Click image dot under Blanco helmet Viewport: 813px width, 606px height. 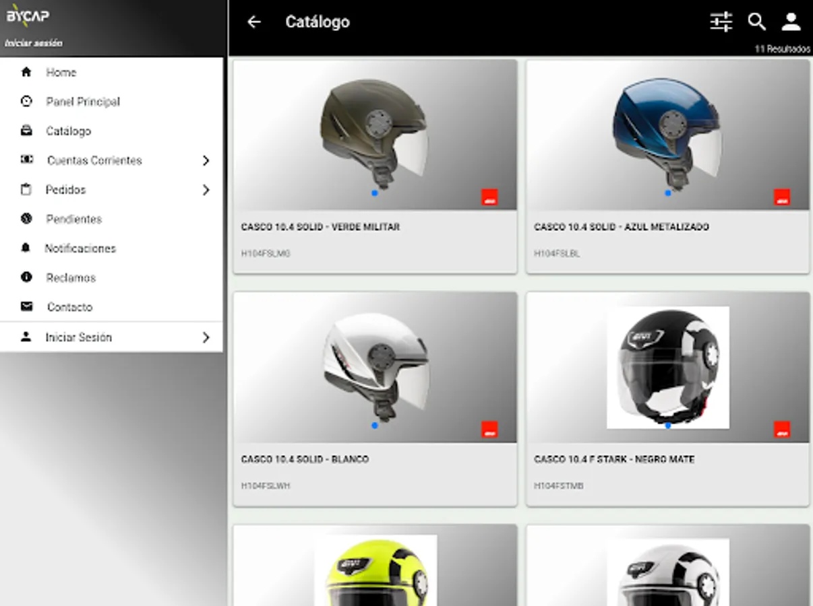coord(374,426)
